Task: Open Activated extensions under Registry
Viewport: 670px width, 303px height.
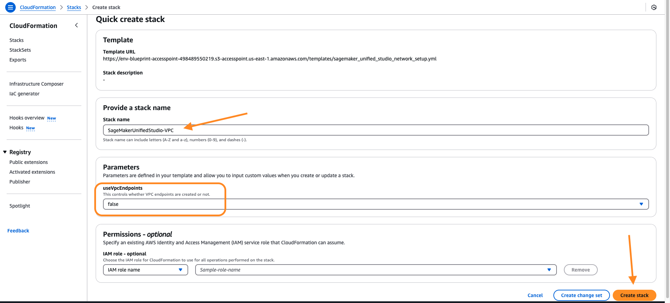Action: click(32, 172)
